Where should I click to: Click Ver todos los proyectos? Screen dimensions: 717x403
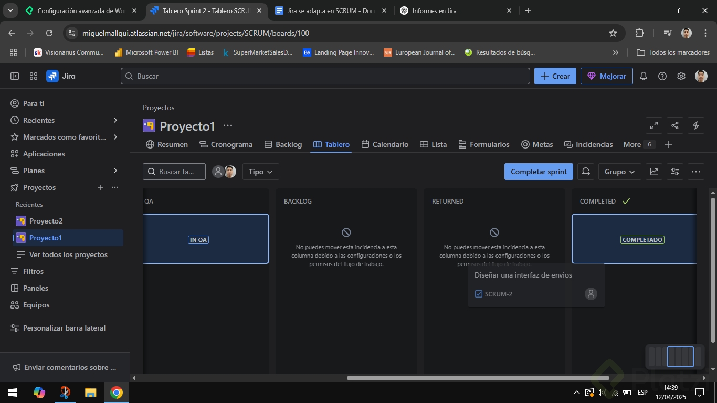[x=67, y=254]
